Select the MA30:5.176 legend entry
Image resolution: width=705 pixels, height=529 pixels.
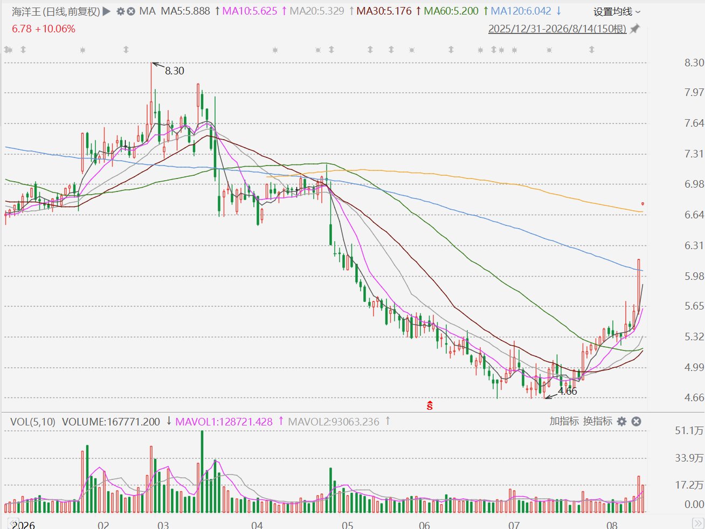384,11
